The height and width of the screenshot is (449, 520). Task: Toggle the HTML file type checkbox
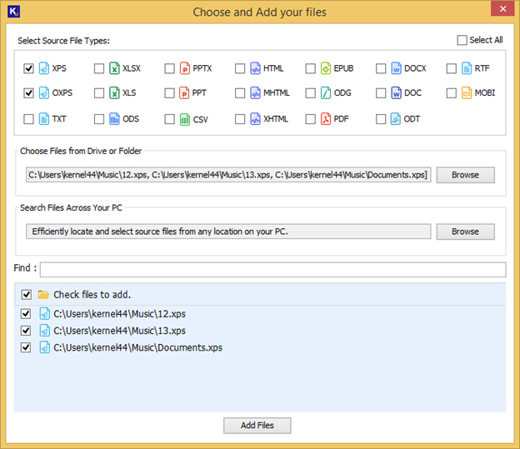[240, 68]
